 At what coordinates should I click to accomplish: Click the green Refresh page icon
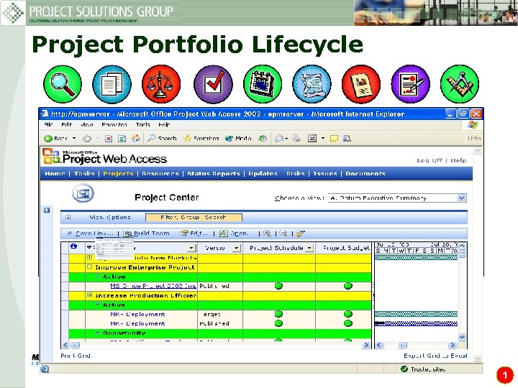point(122,139)
